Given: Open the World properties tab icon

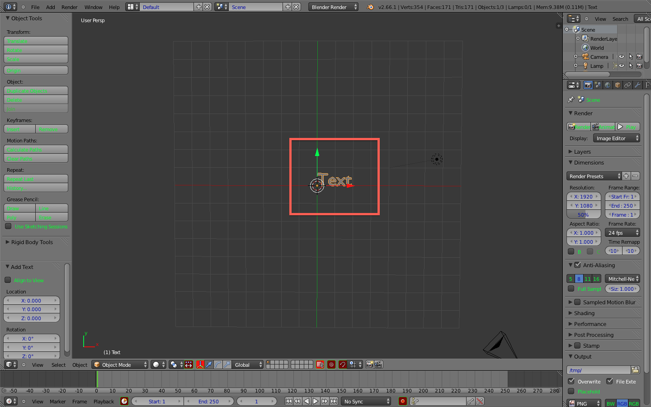Looking at the screenshot, I should (608, 85).
